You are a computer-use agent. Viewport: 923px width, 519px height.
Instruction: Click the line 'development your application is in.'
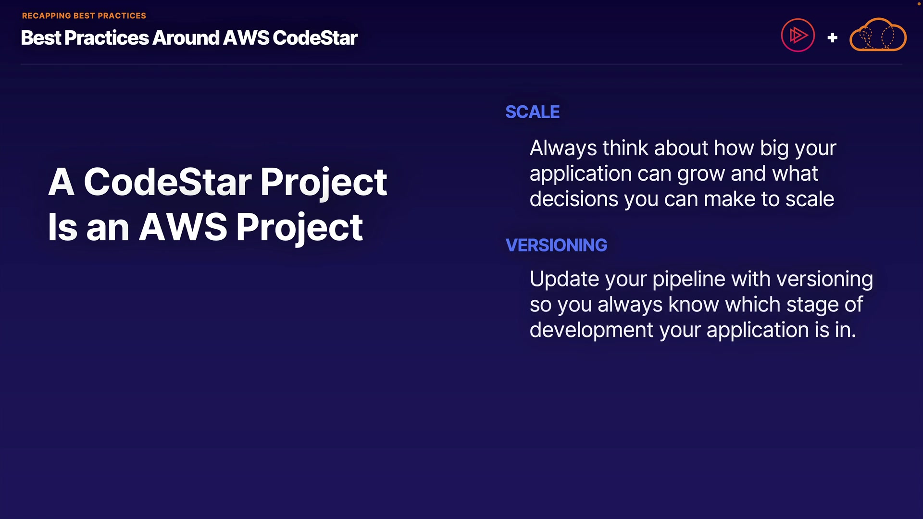click(693, 330)
